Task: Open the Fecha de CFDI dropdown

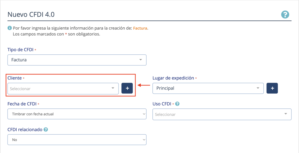Action: pos(77,114)
